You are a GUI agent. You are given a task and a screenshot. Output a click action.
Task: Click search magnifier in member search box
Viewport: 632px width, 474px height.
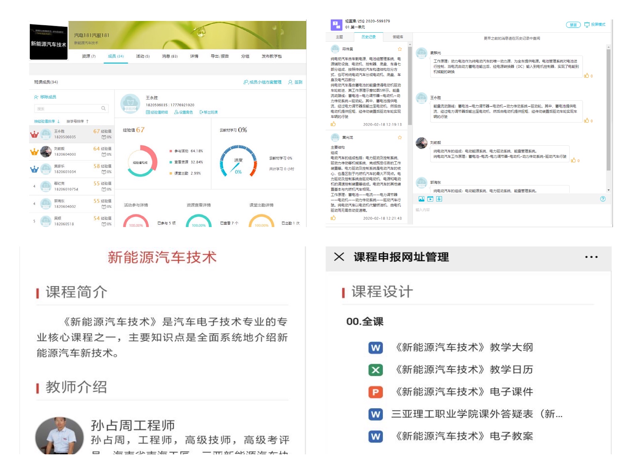point(103,108)
